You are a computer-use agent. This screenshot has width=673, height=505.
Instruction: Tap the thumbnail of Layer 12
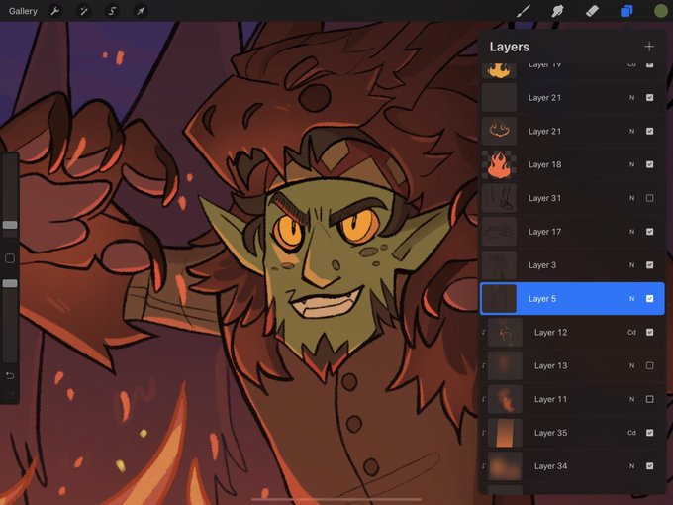click(x=505, y=332)
